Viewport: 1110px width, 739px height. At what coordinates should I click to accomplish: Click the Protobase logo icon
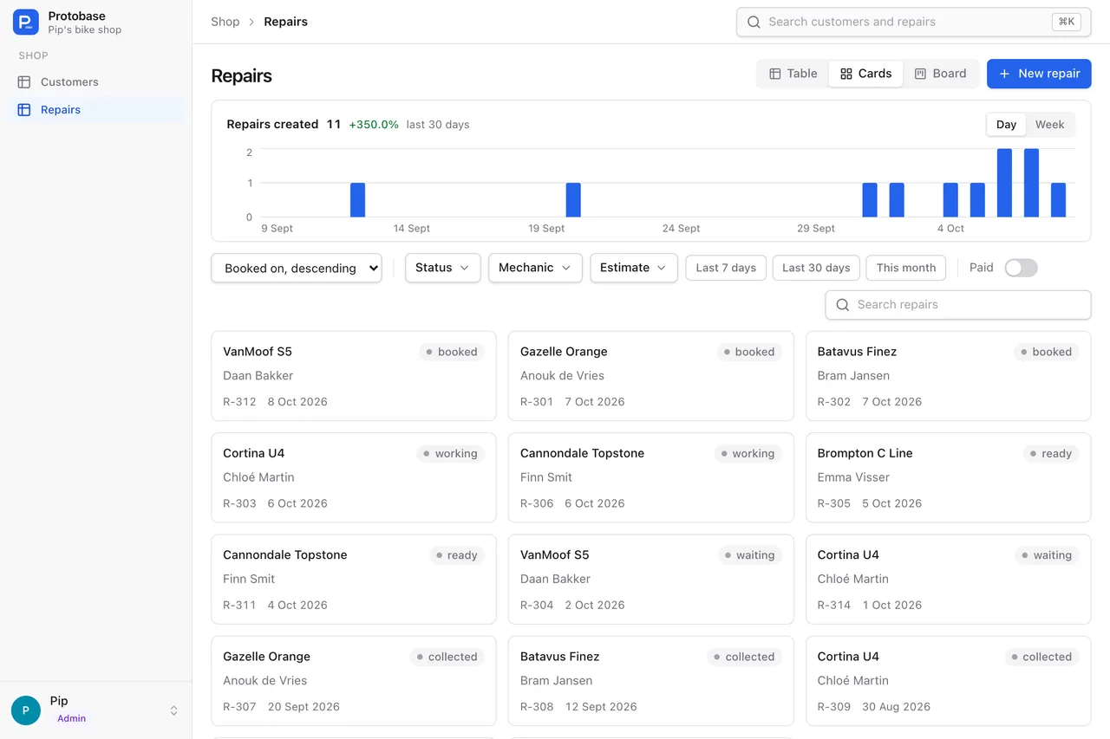(x=26, y=23)
